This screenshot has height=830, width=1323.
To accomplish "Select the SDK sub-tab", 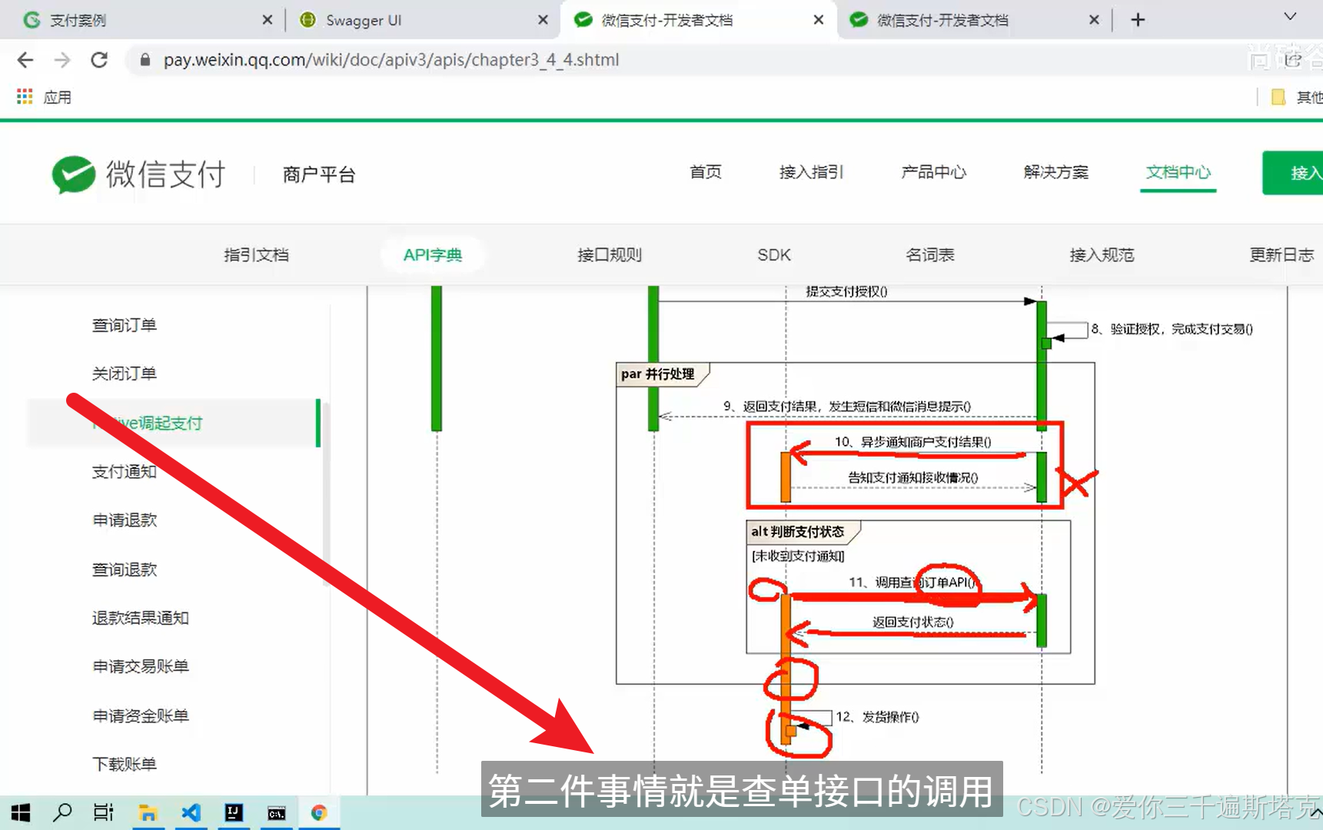I will click(774, 255).
